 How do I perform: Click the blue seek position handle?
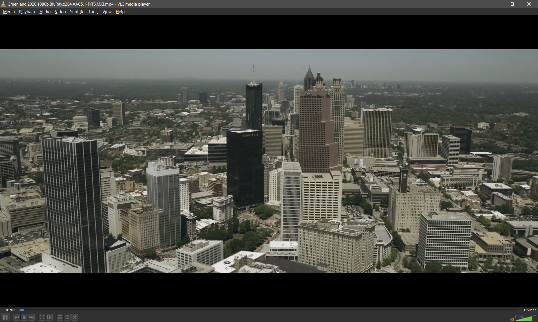click(x=22, y=310)
